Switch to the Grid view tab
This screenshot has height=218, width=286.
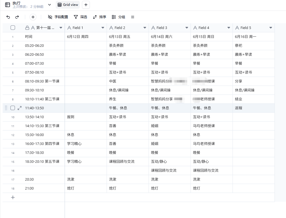tap(68, 5)
